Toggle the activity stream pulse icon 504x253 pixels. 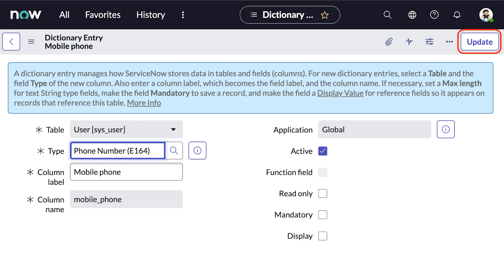tap(409, 42)
